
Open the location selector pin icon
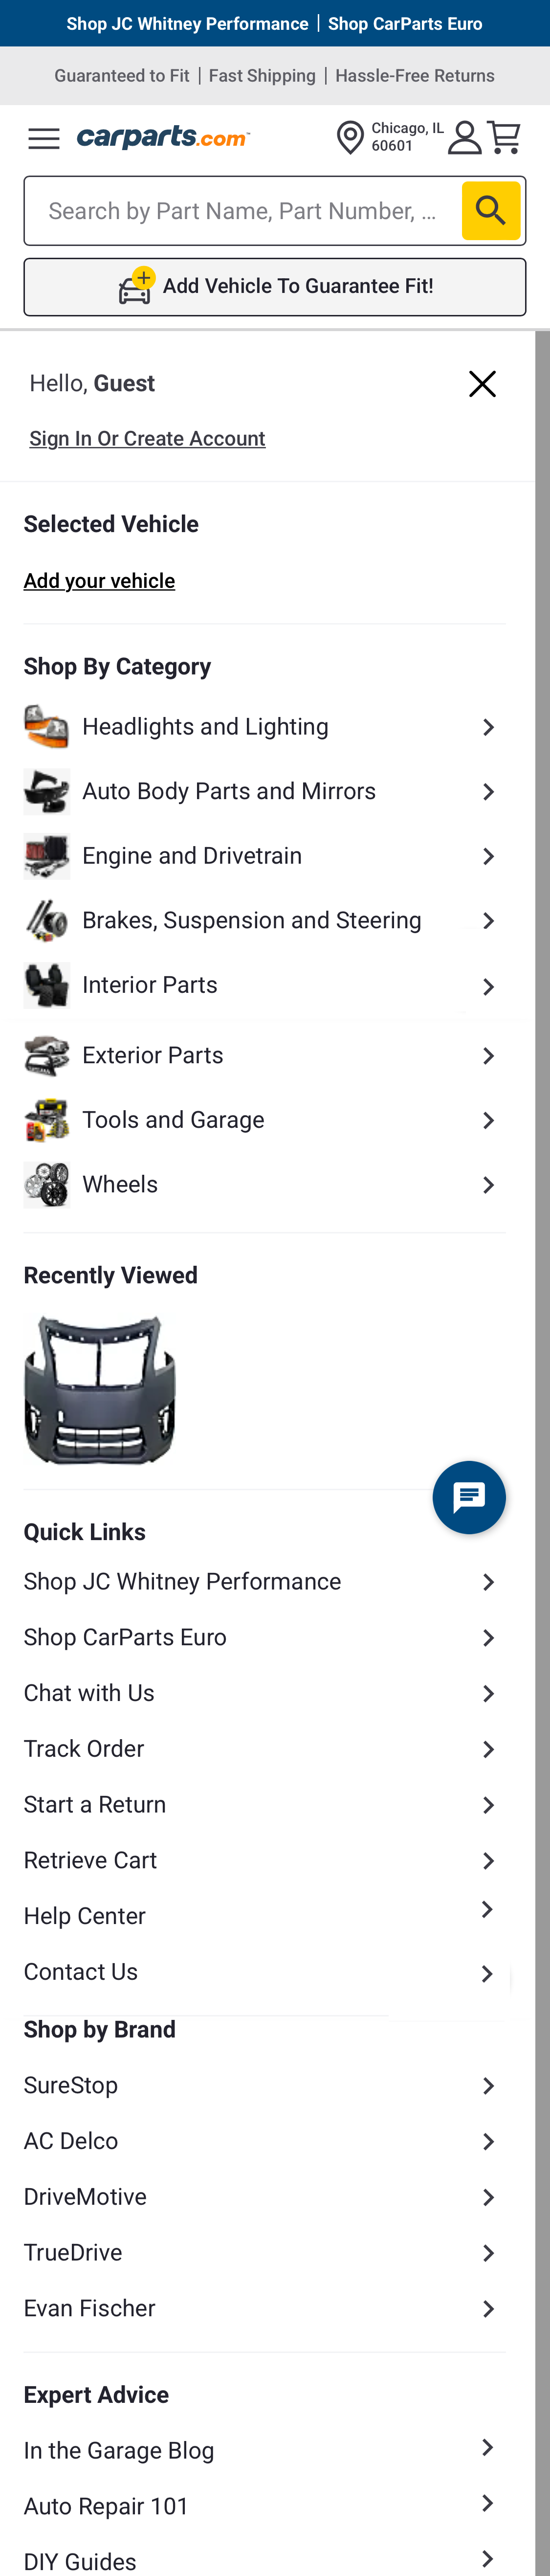coord(348,137)
